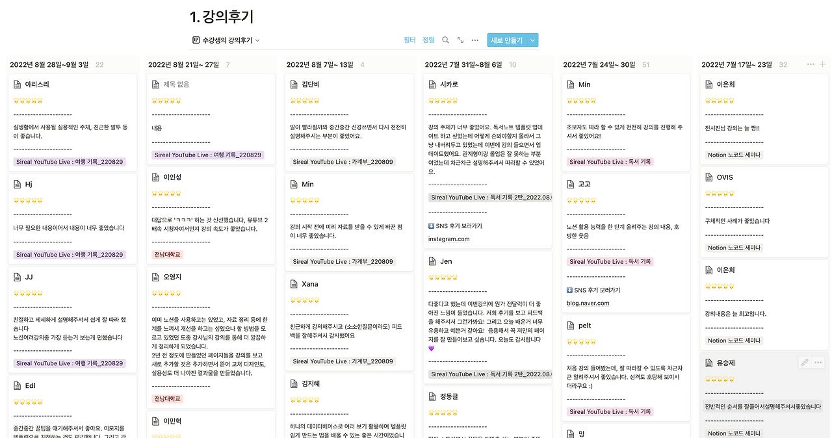
Task: Click the page icon on the 시카로 card
Action: 434,84
